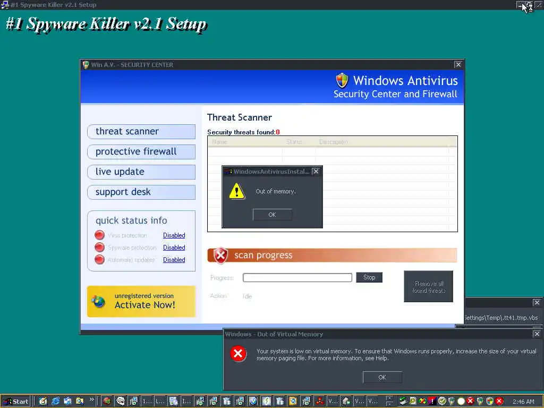Click the green arrows tray icon
The image size is (544, 408).
[x=403, y=401]
